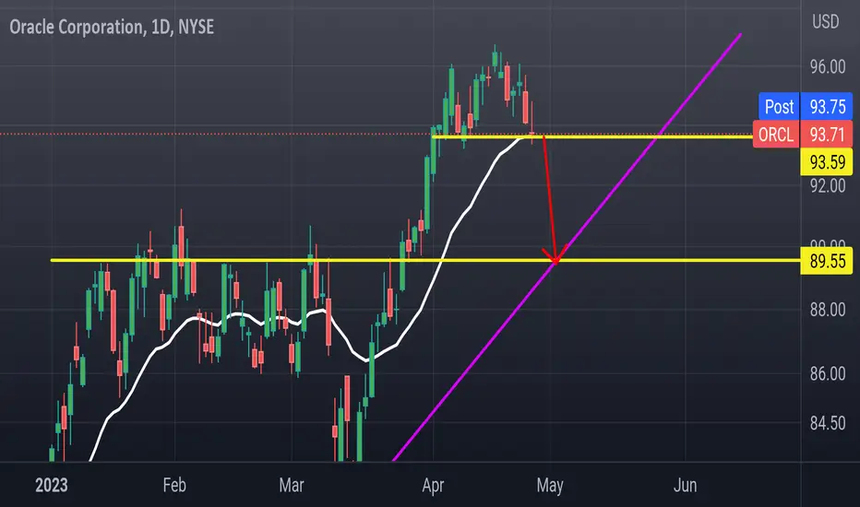Click the 86.00 price axis label
The width and height of the screenshot is (860, 507).
pyautogui.click(x=828, y=373)
